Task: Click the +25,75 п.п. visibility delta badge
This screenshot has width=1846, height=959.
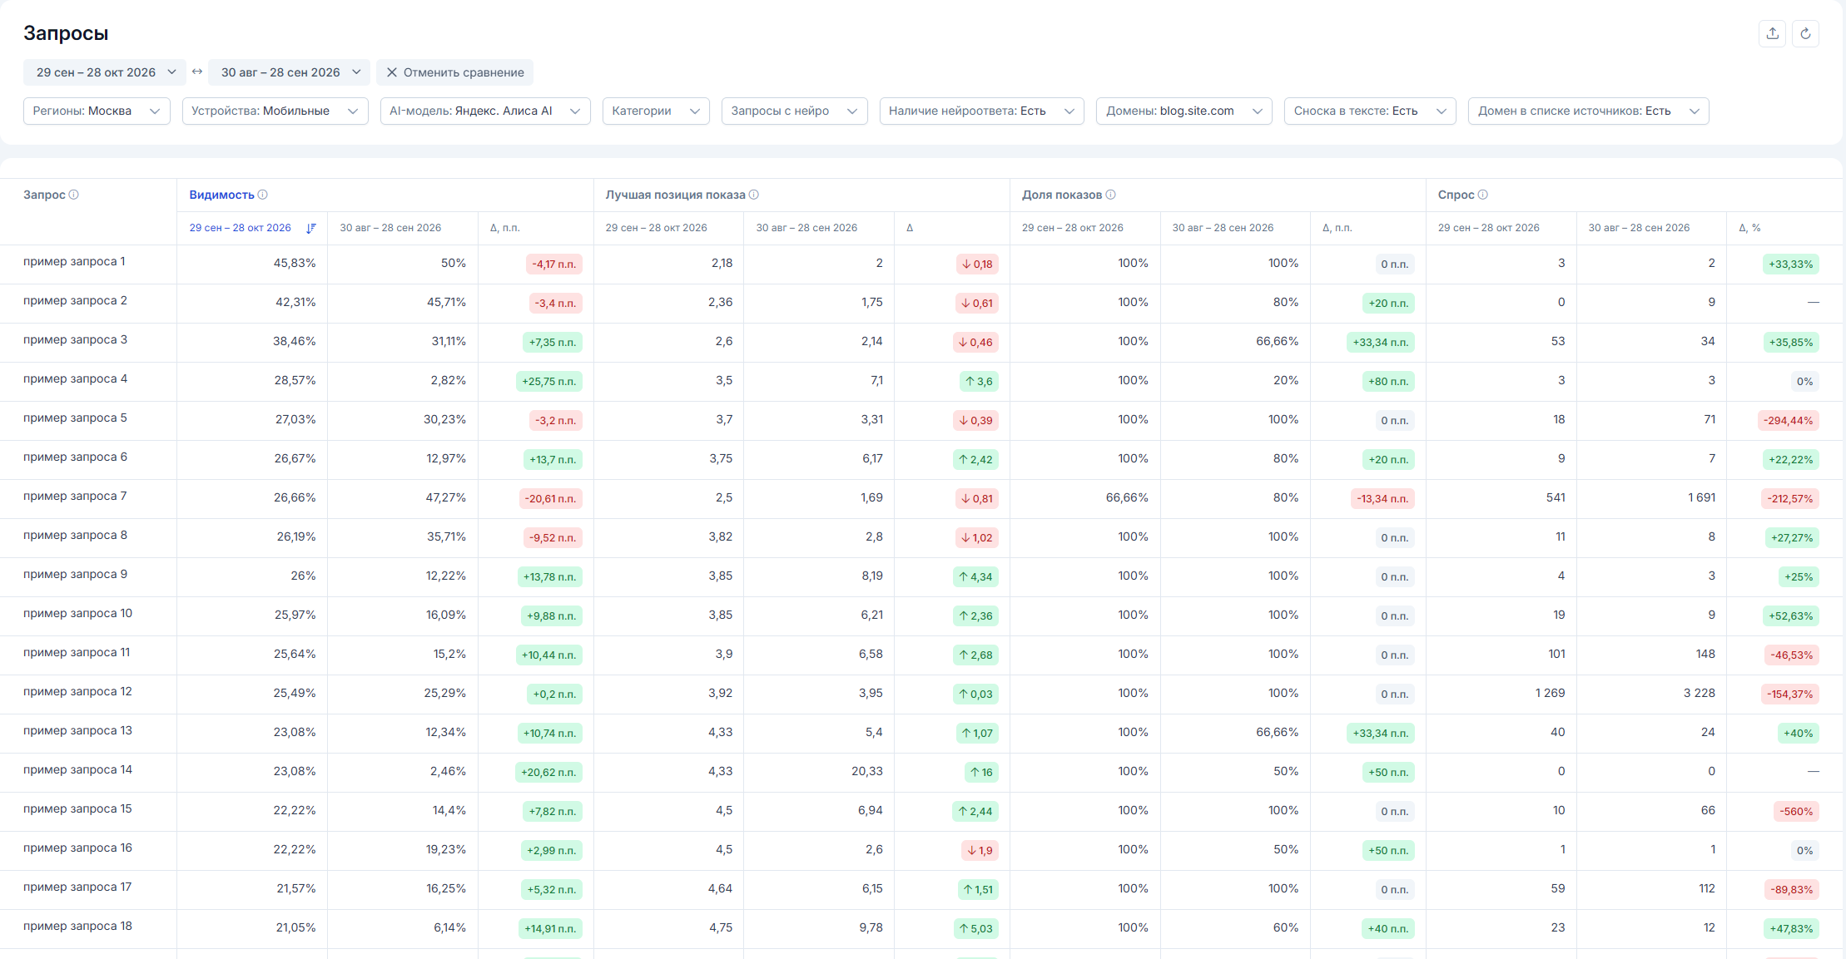Action: 549,381
